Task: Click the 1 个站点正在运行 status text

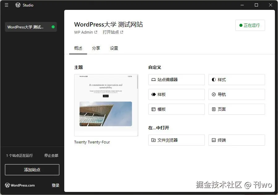Action: click(x=19, y=156)
